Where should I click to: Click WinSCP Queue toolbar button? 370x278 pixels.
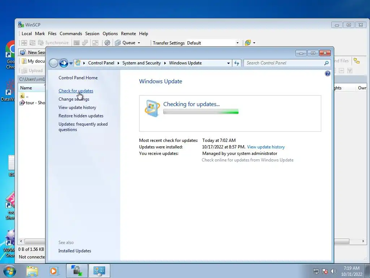click(x=125, y=43)
